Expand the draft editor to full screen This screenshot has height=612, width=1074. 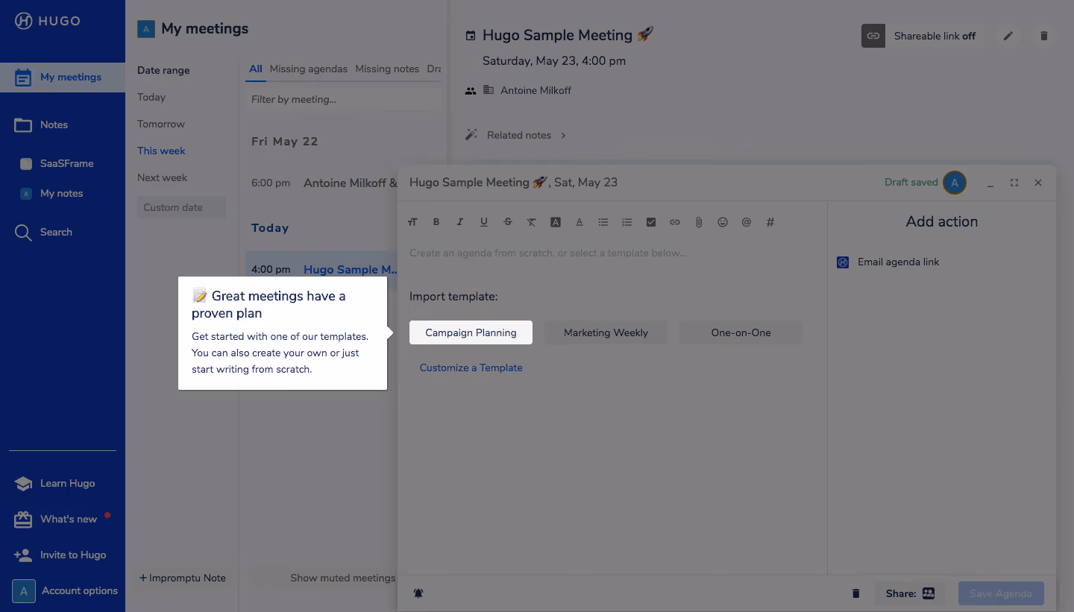click(1014, 183)
